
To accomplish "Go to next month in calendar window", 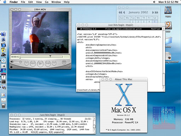I will (x=153, y=12).
